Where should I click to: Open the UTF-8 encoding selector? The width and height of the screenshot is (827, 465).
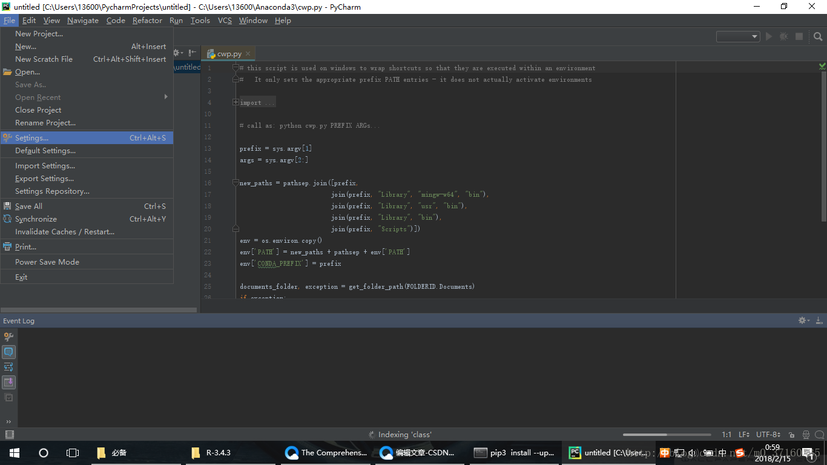click(768, 435)
